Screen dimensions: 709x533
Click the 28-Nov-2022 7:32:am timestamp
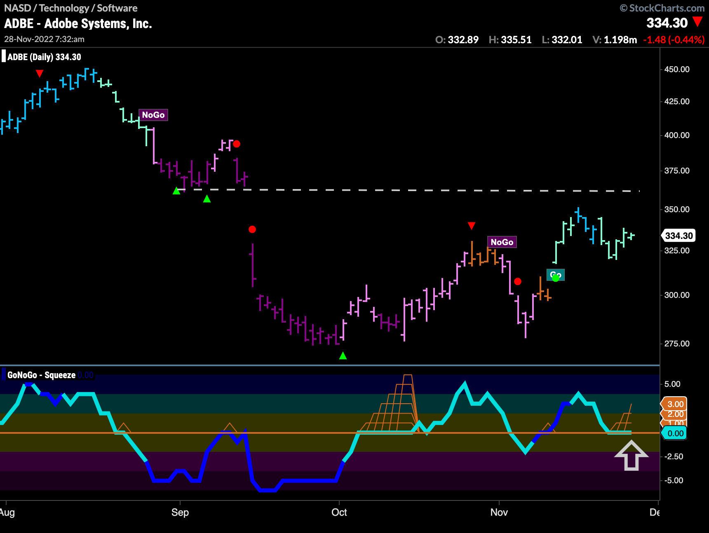[44, 39]
